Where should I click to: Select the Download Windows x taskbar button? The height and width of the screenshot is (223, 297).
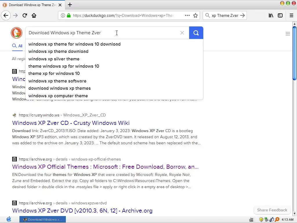pyautogui.click(x=43, y=220)
